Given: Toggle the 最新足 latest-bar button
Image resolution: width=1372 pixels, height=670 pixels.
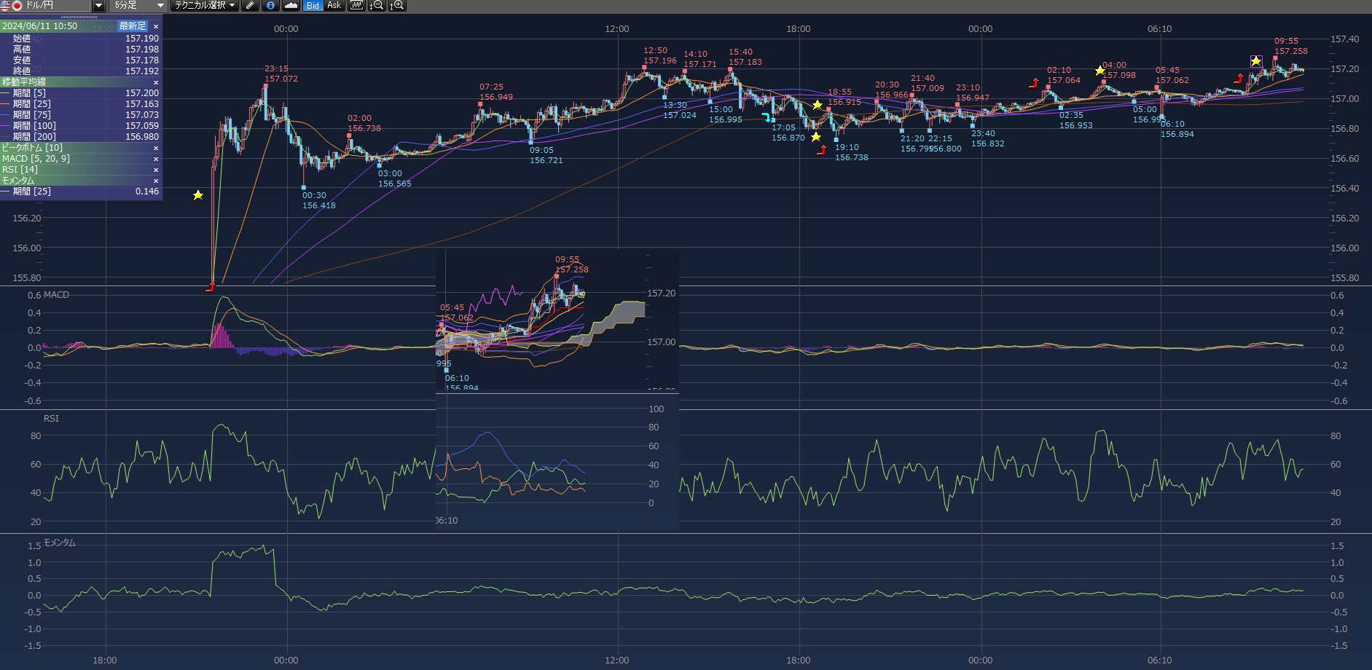Looking at the screenshot, I should (x=132, y=26).
